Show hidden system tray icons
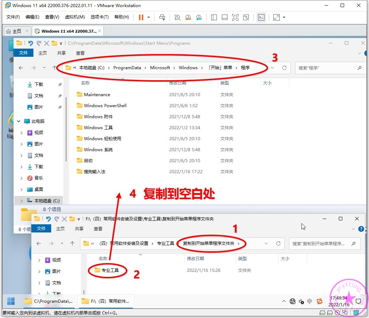 284,301
